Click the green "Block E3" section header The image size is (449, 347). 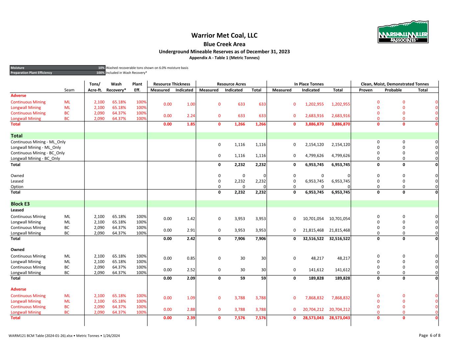tap(20, 204)
